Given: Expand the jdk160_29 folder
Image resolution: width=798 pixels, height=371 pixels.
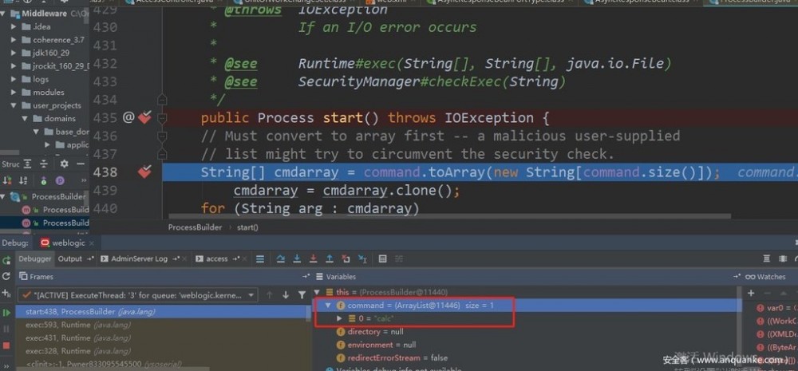Looking at the screenshot, I should [x=14, y=53].
